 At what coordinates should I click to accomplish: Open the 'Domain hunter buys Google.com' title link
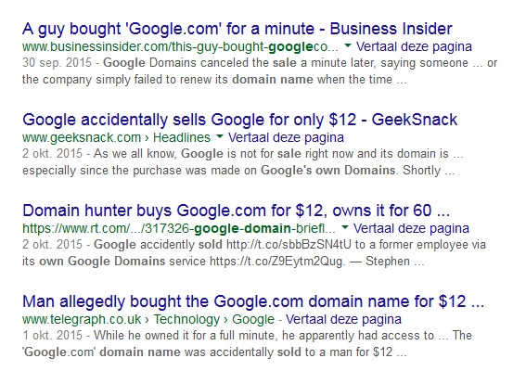[x=237, y=211]
